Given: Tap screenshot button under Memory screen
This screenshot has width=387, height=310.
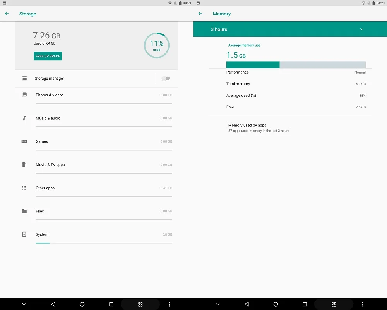Looking at the screenshot, I should (334, 304).
